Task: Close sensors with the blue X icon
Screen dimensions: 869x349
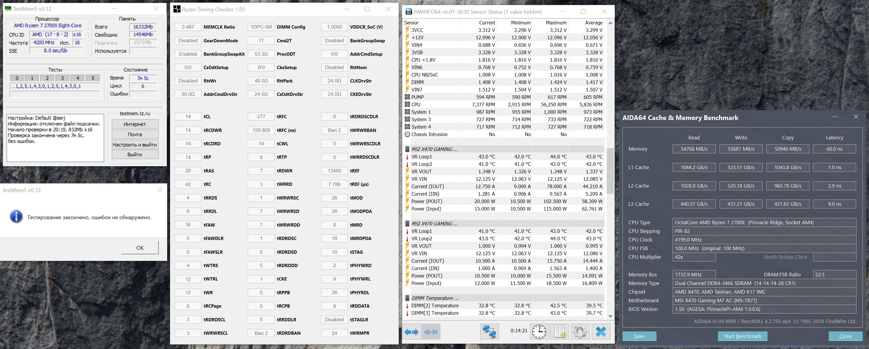Action: point(600,332)
